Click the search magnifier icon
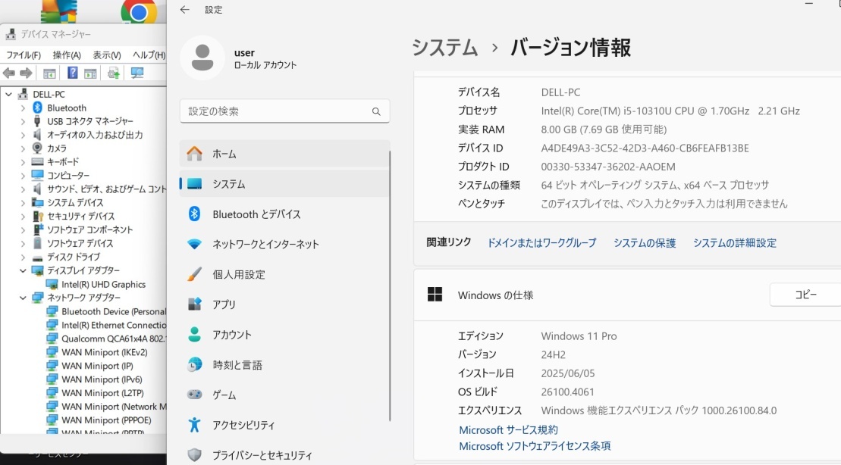This screenshot has width=841, height=465. pyautogui.click(x=376, y=111)
